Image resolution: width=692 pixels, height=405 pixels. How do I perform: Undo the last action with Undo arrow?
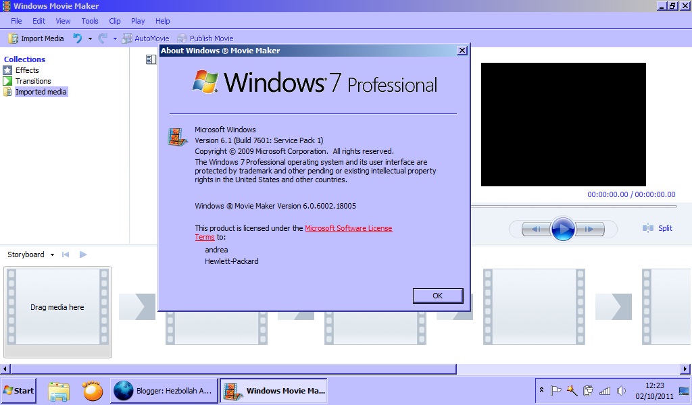tap(77, 38)
